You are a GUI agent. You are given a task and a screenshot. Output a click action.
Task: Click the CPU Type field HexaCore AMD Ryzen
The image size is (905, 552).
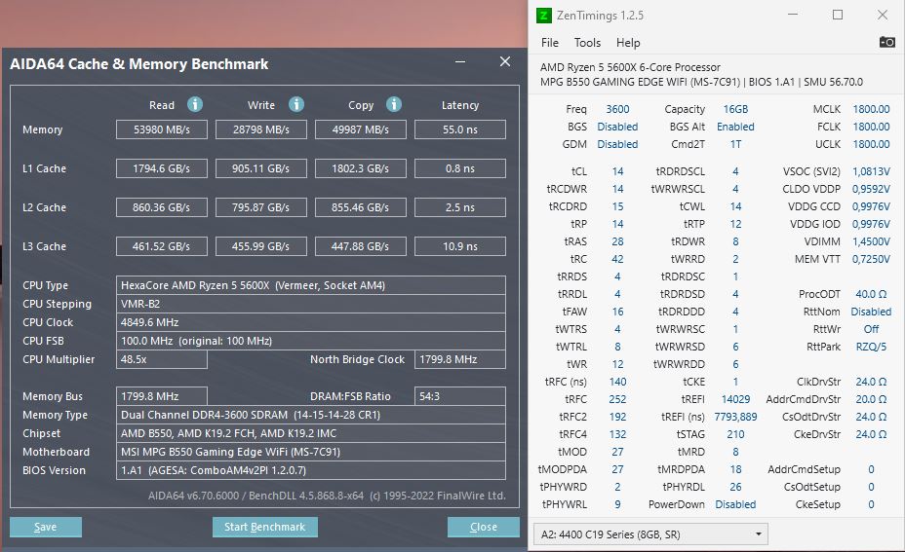(x=310, y=285)
